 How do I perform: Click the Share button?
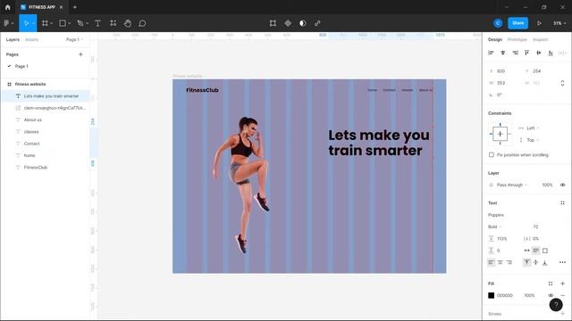tap(518, 23)
